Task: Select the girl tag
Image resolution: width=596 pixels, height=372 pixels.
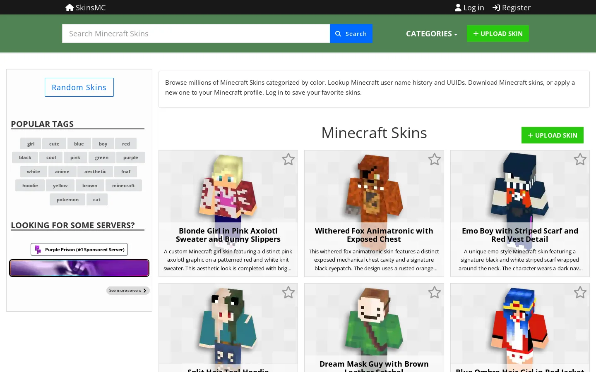Action: click(31, 143)
